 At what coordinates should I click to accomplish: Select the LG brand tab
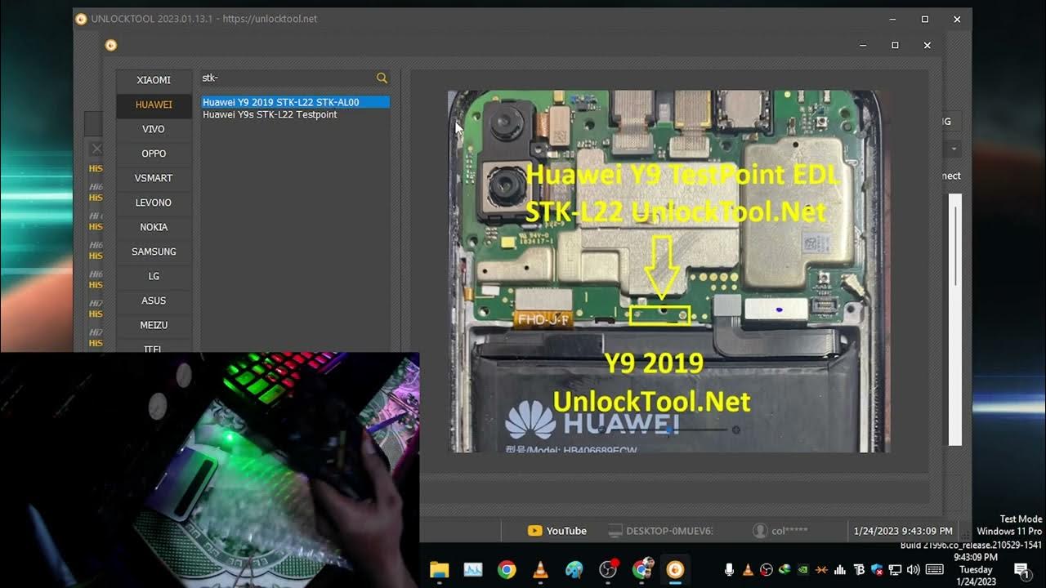tap(154, 276)
